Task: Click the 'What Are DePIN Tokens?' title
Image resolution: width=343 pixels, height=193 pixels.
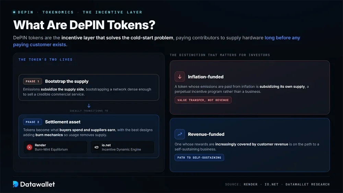Action: pos(84,25)
